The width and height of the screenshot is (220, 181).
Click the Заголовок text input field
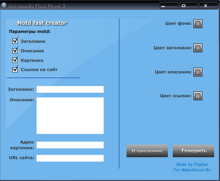pos(70,89)
